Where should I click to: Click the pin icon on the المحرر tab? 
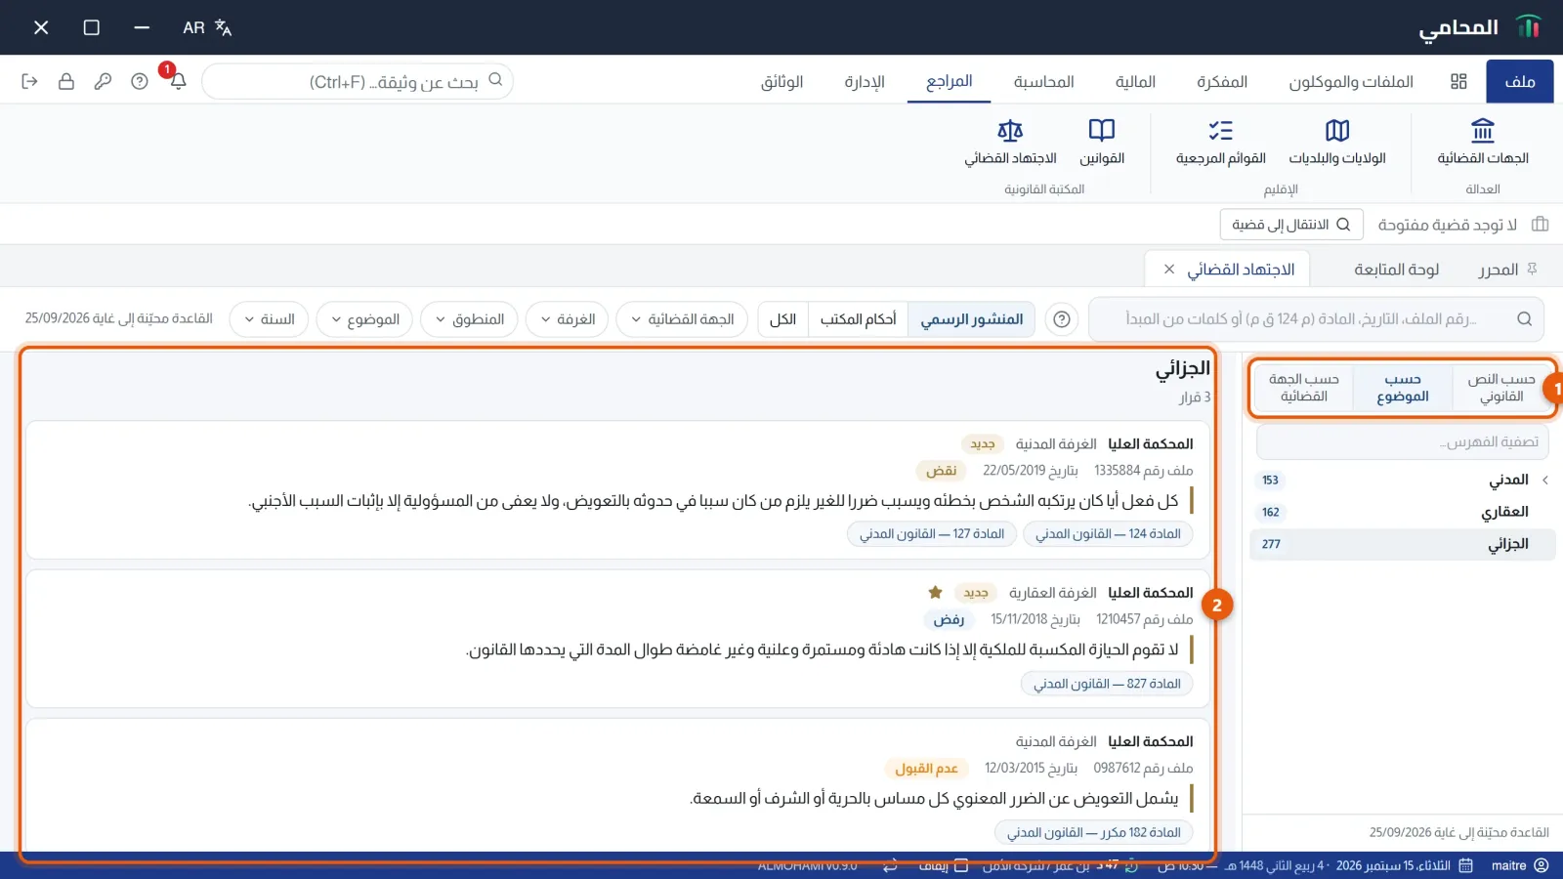click(x=1532, y=269)
